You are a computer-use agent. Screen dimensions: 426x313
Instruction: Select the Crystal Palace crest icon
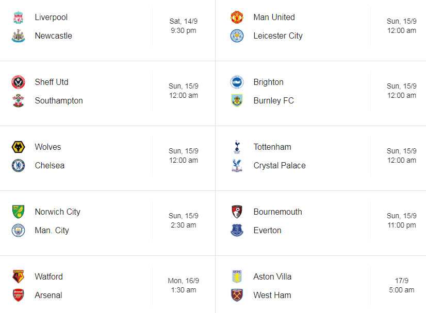point(236,165)
